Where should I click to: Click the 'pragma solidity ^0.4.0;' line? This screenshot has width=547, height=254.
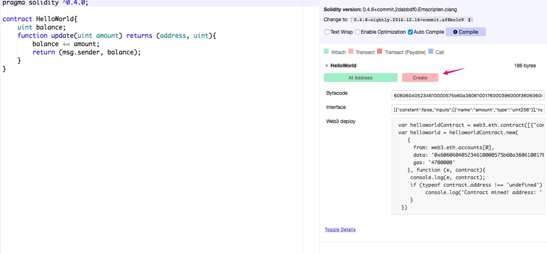pos(45,3)
